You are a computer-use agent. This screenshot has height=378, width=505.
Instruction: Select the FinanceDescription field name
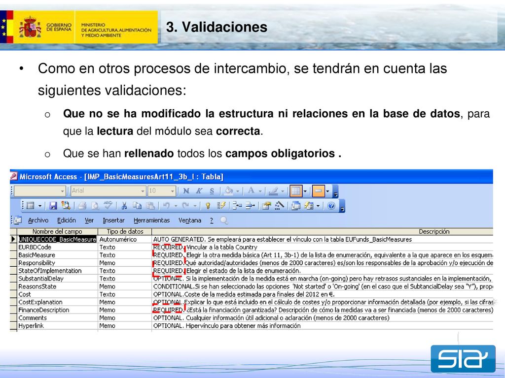click(x=44, y=310)
